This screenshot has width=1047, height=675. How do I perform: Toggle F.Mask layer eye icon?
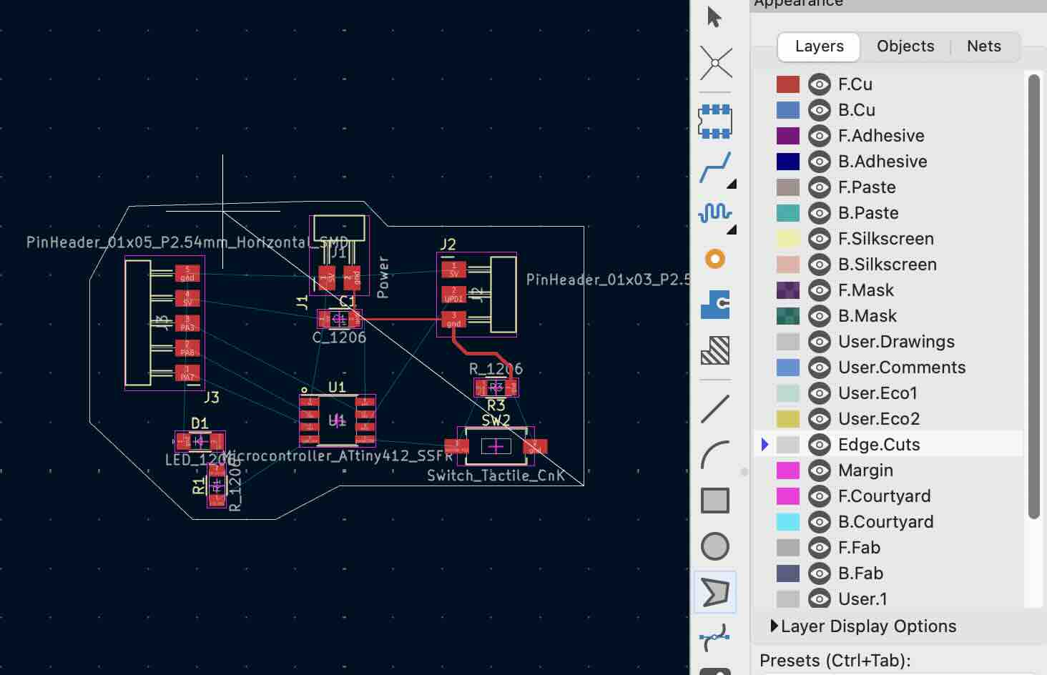coord(820,290)
